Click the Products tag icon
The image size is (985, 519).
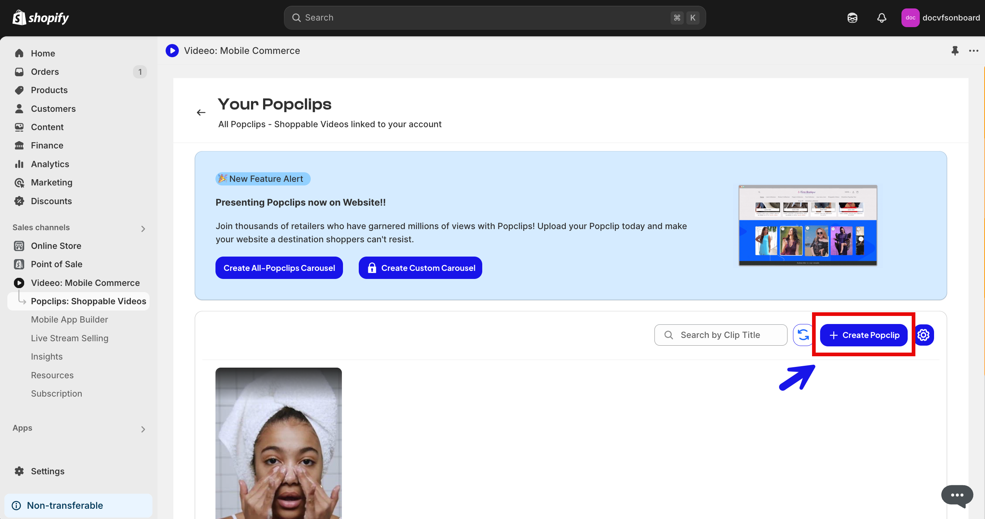19,90
